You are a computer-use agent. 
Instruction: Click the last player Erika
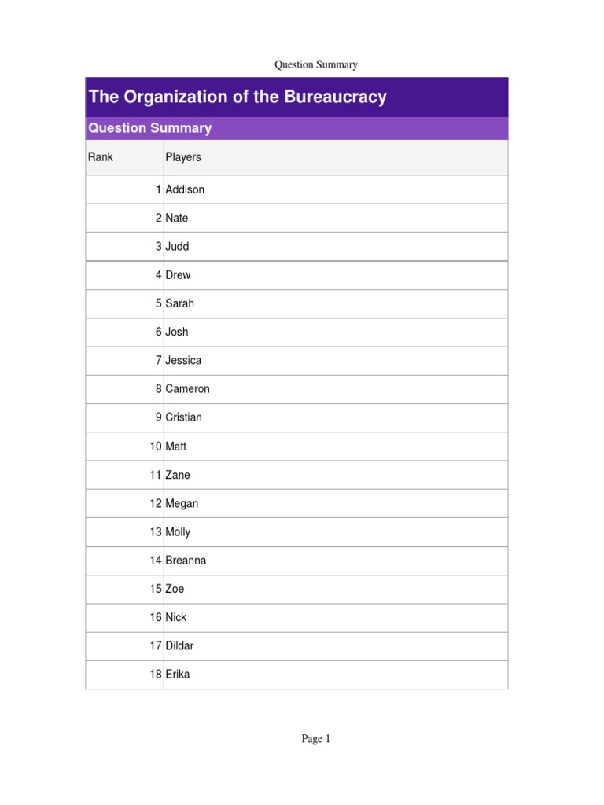[178, 675]
